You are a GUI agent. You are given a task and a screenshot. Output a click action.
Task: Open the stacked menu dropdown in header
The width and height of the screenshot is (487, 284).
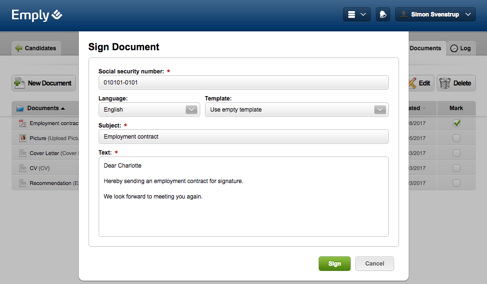tap(356, 14)
